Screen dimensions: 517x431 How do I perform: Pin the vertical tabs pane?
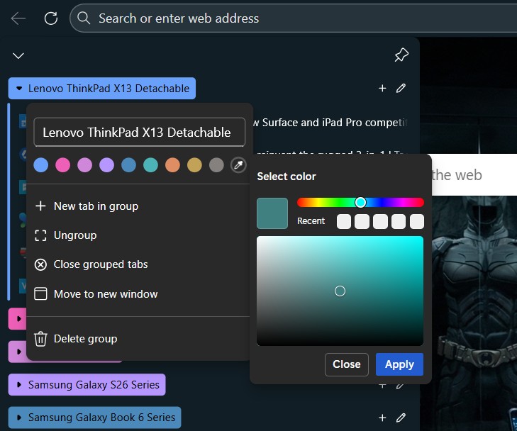click(401, 55)
